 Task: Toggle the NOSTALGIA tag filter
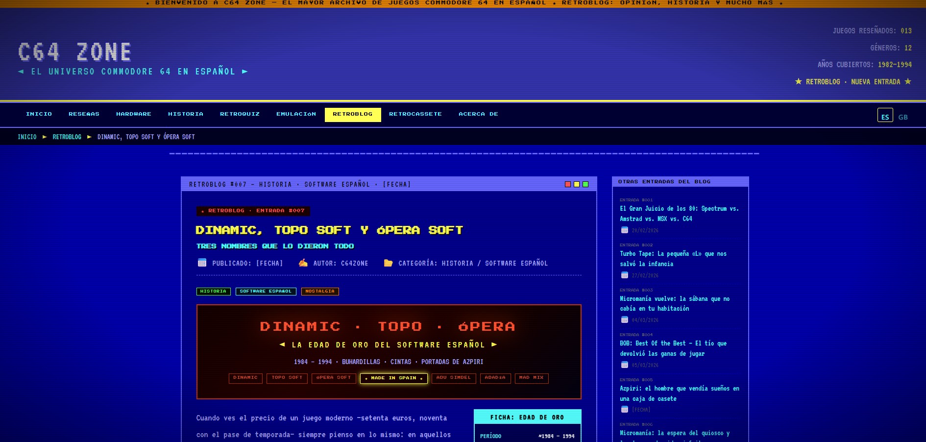click(320, 291)
